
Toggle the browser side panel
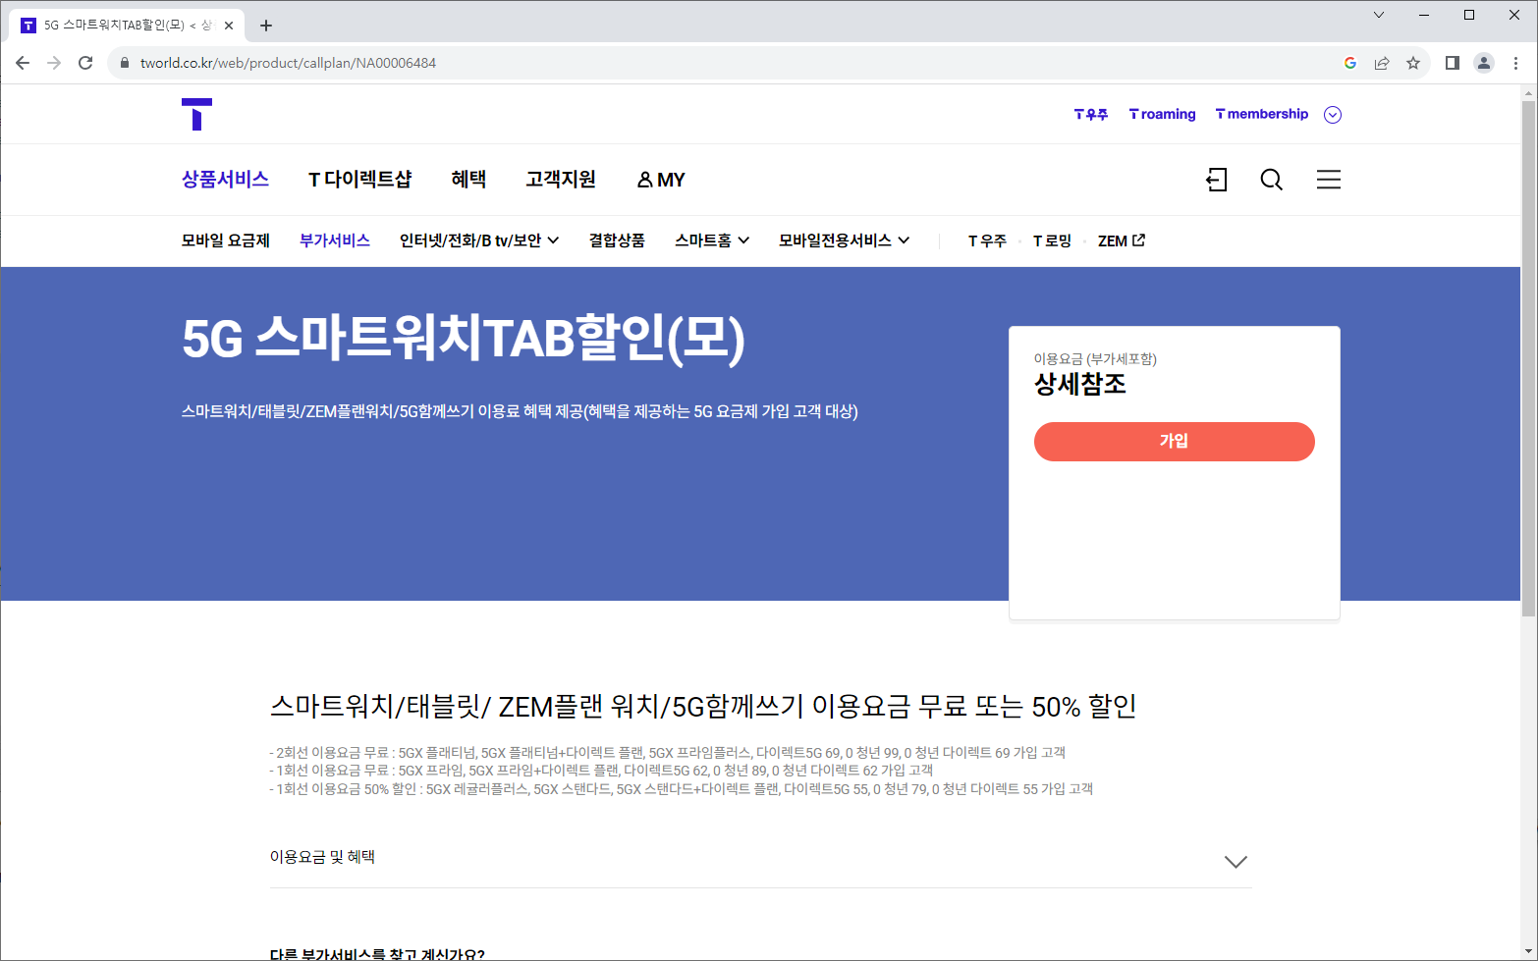[x=1453, y=63]
